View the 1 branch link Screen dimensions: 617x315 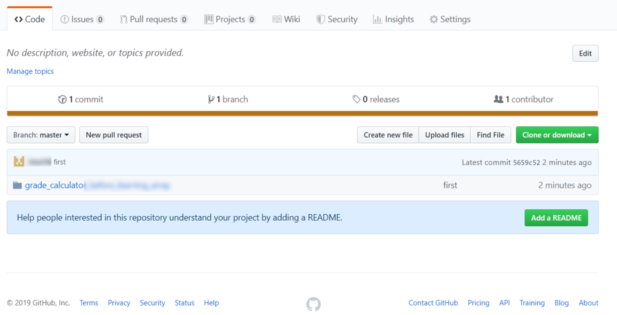tap(228, 99)
